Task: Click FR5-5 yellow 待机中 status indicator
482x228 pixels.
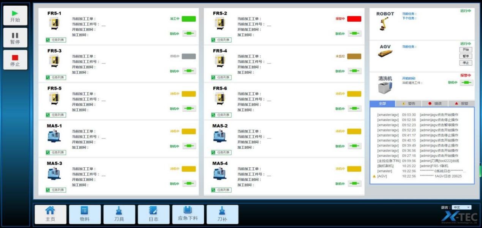Action: click(189, 94)
